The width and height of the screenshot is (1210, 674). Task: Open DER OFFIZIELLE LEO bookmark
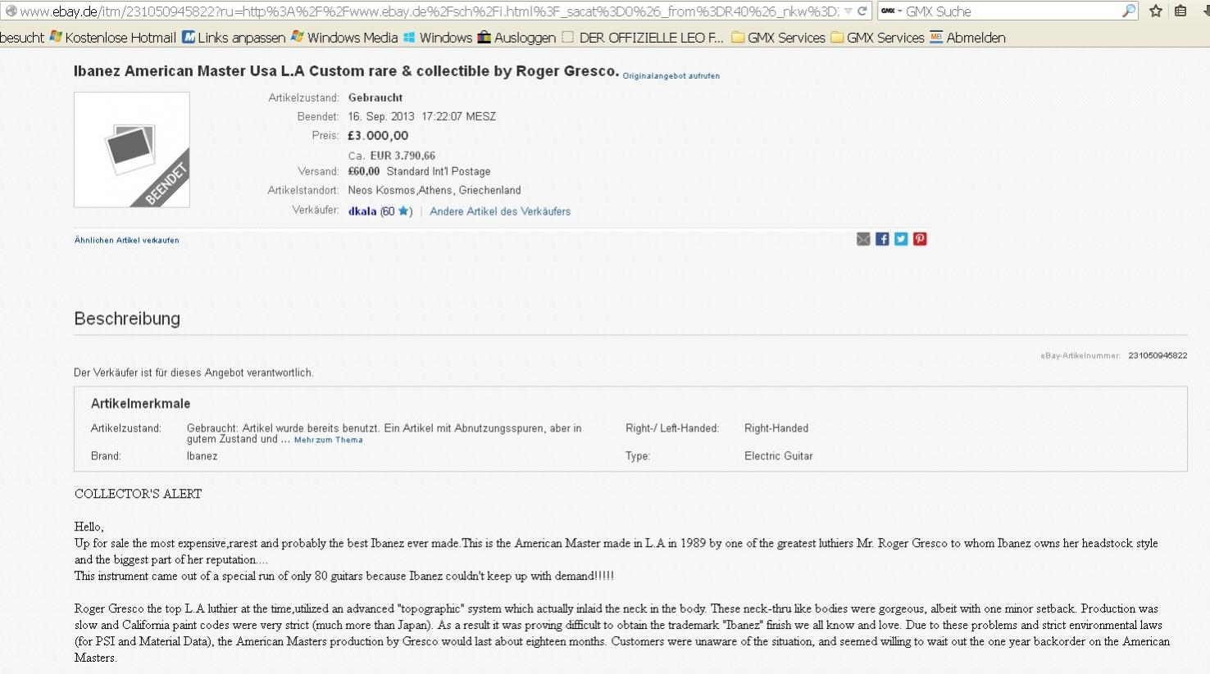tap(643, 38)
